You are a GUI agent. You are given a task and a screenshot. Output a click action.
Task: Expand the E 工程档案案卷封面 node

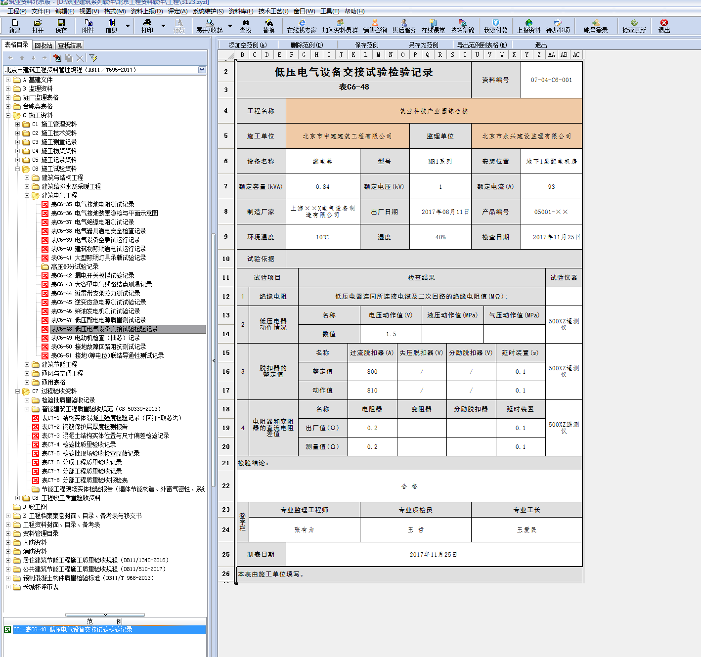click(8, 516)
